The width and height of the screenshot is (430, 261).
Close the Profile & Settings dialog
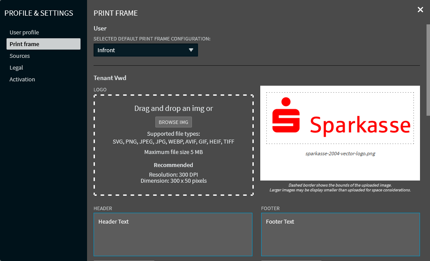[x=420, y=10]
